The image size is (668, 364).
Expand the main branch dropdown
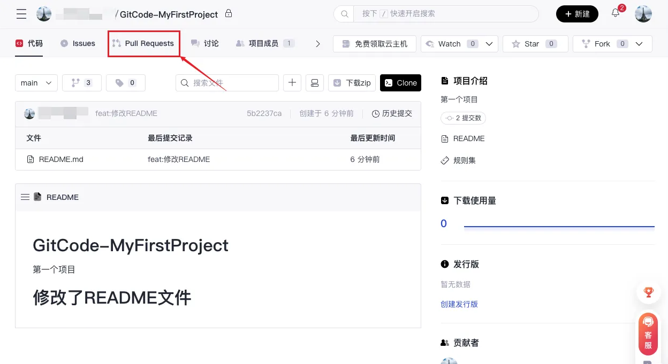[x=36, y=83]
